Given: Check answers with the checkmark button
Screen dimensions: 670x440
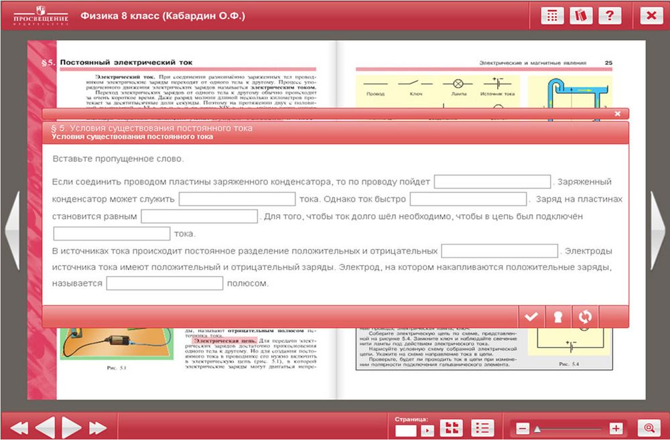Looking at the screenshot, I should (531, 317).
